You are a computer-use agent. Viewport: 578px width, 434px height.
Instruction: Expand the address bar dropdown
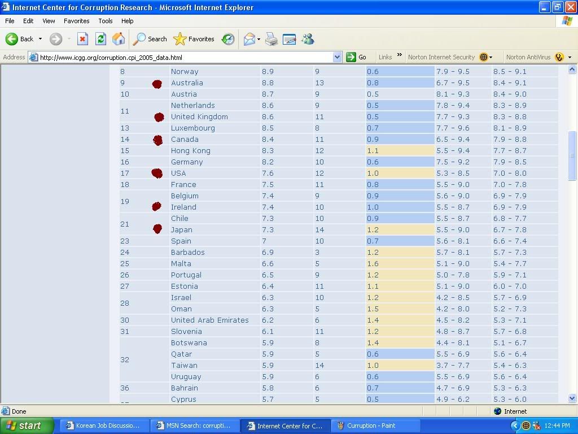(x=337, y=57)
